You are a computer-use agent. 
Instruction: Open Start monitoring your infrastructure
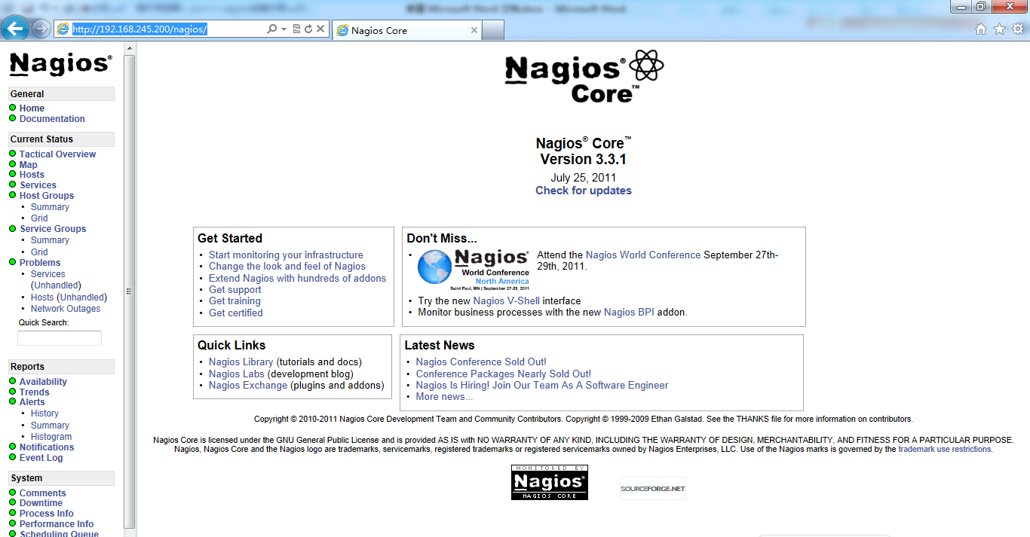point(286,255)
